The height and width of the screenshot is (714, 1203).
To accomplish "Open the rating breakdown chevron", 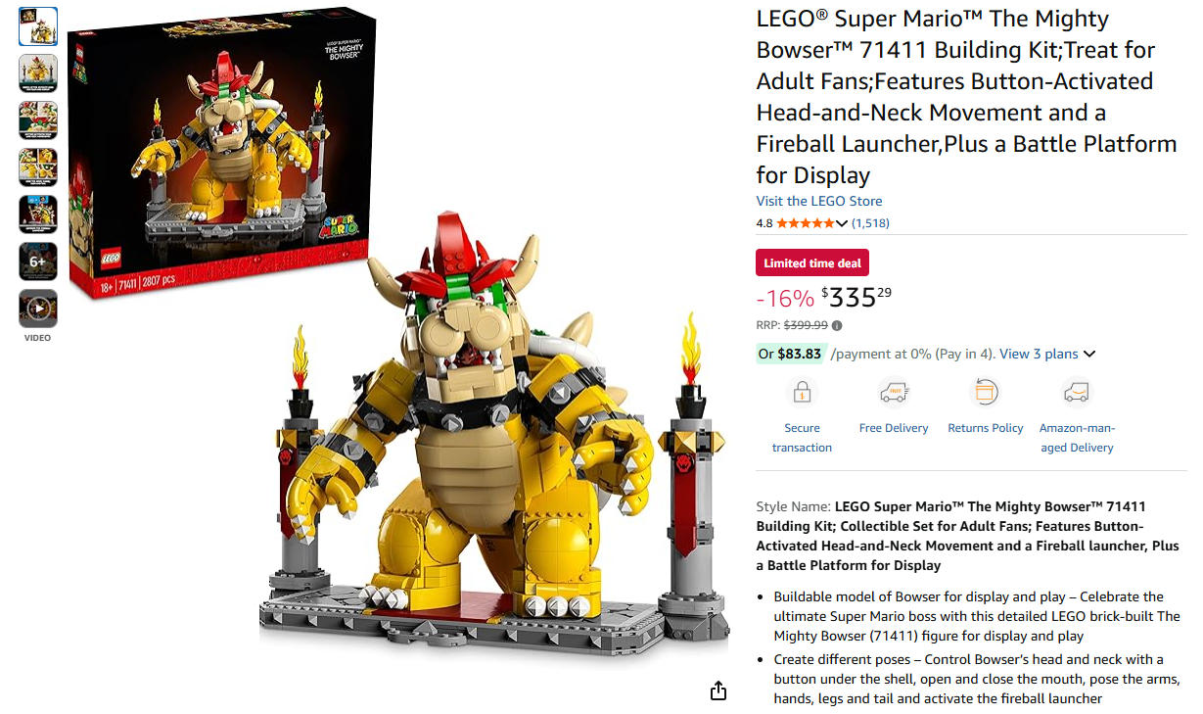I will 842,224.
